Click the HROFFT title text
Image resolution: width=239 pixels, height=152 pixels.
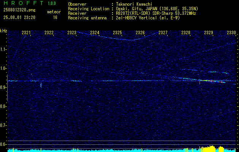click(24, 3)
